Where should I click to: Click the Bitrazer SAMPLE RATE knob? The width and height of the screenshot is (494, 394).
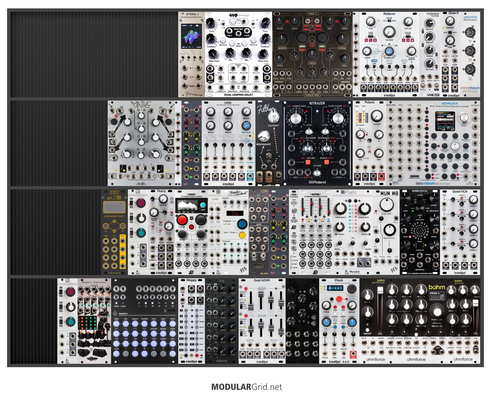tap(296, 118)
